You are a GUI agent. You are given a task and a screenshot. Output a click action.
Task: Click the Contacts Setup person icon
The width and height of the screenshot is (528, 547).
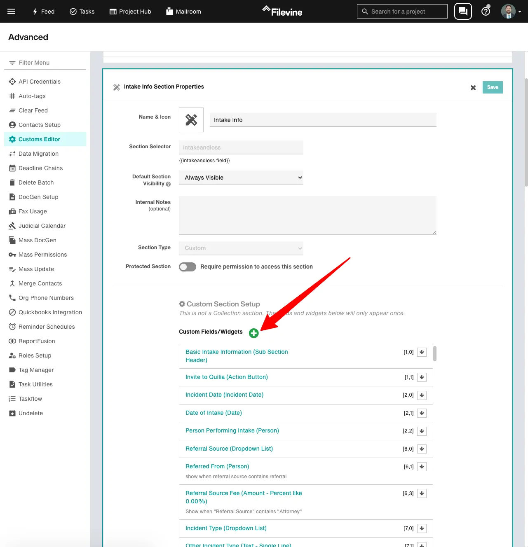click(x=12, y=125)
